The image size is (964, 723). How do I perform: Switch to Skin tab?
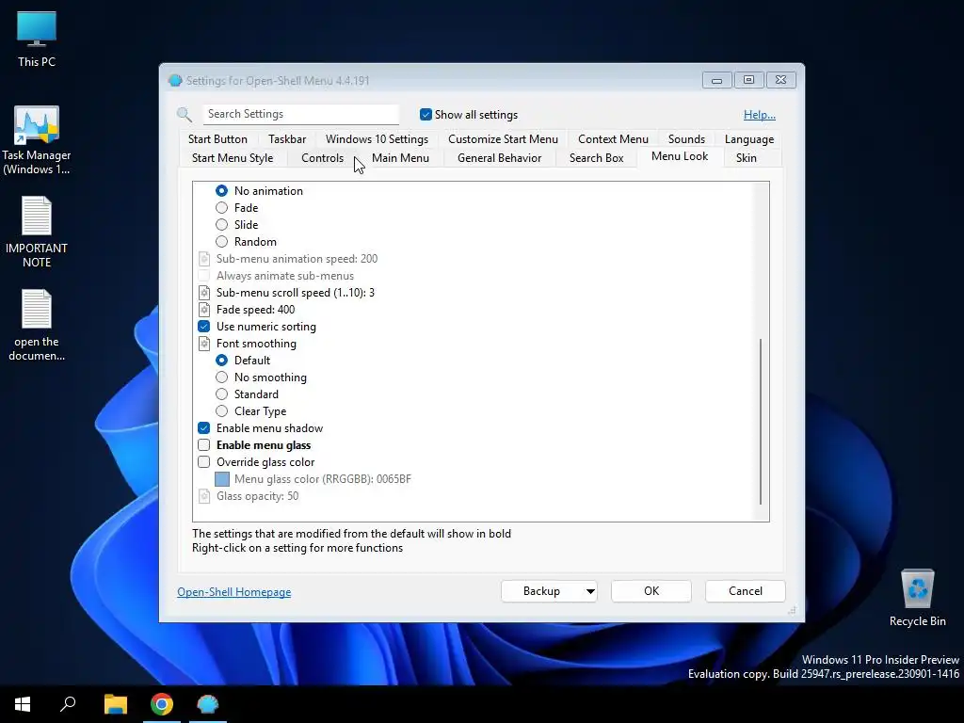(x=746, y=158)
